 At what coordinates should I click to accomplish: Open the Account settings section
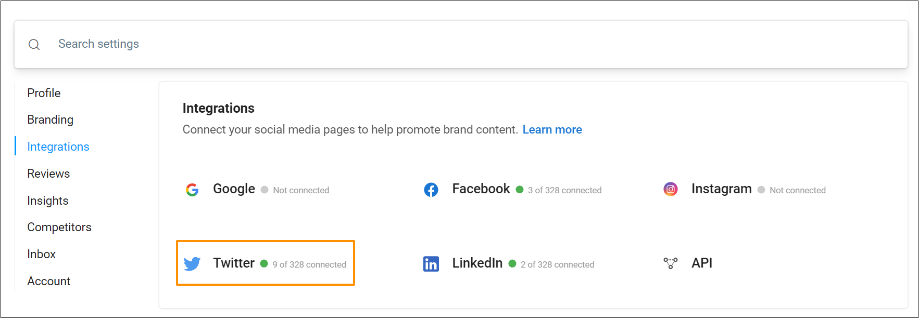point(49,282)
